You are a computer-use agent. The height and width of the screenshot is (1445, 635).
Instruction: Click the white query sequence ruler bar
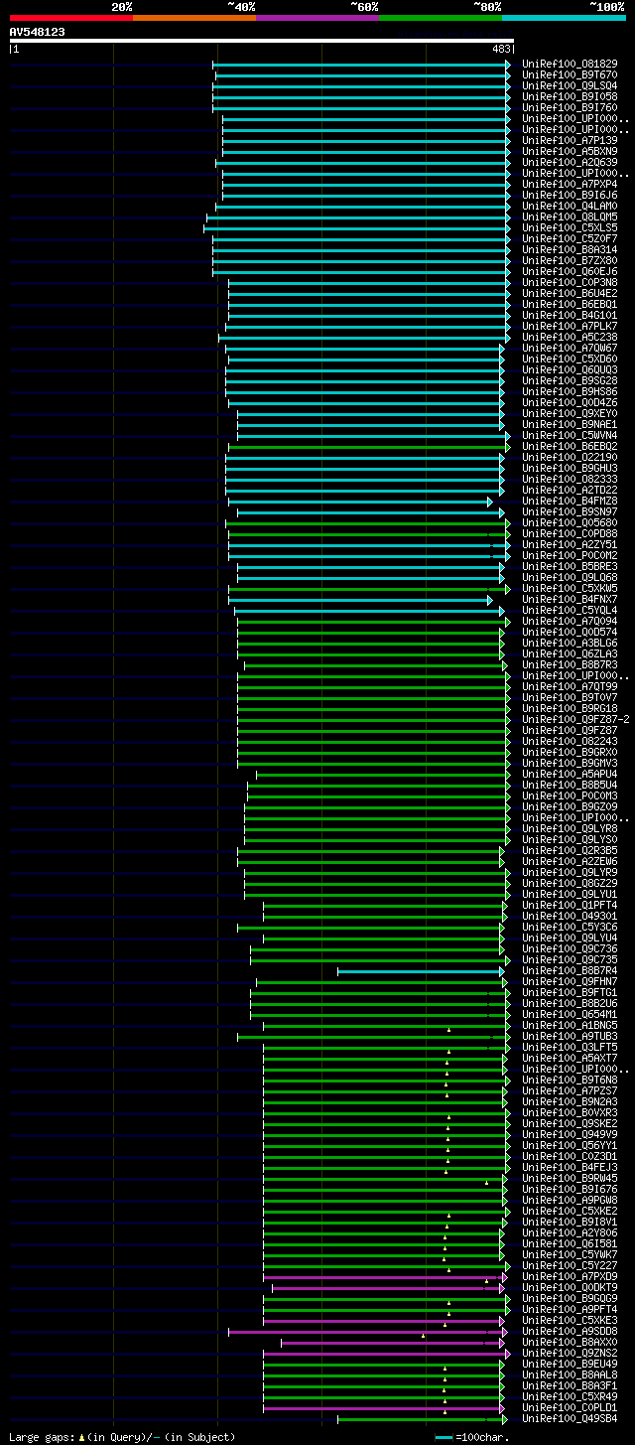(261, 41)
